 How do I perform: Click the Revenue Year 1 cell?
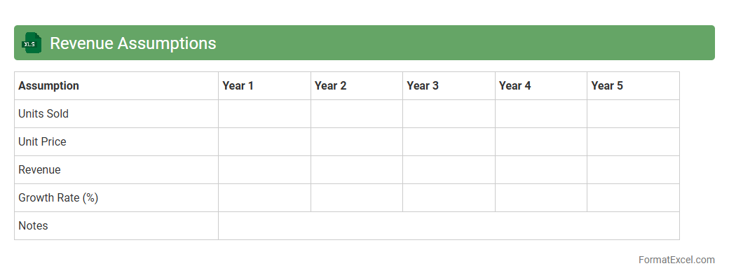point(264,169)
